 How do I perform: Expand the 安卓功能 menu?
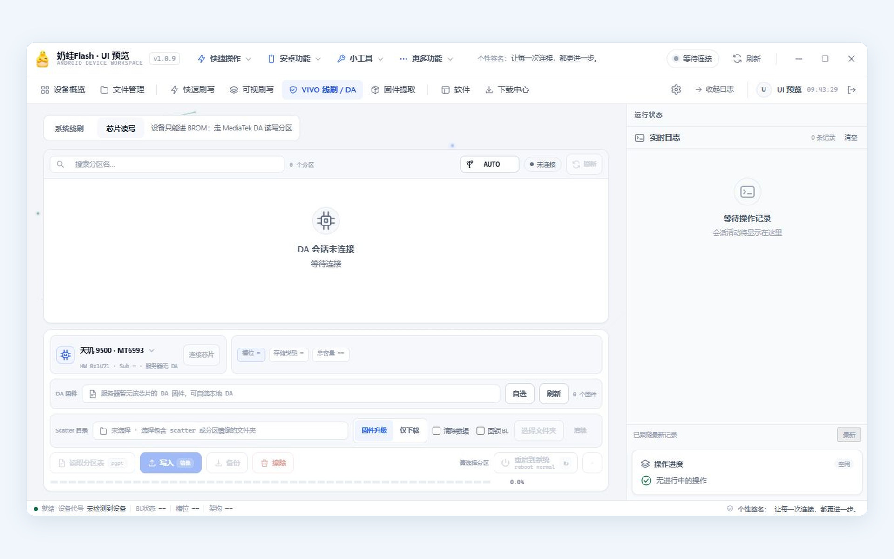pyautogui.click(x=294, y=59)
